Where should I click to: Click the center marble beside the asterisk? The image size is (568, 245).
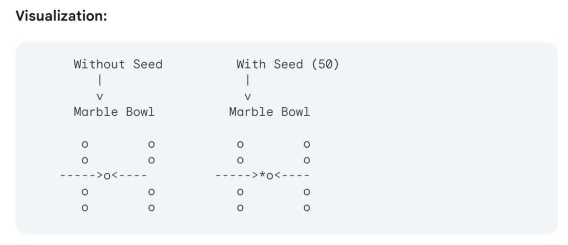tap(270, 175)
